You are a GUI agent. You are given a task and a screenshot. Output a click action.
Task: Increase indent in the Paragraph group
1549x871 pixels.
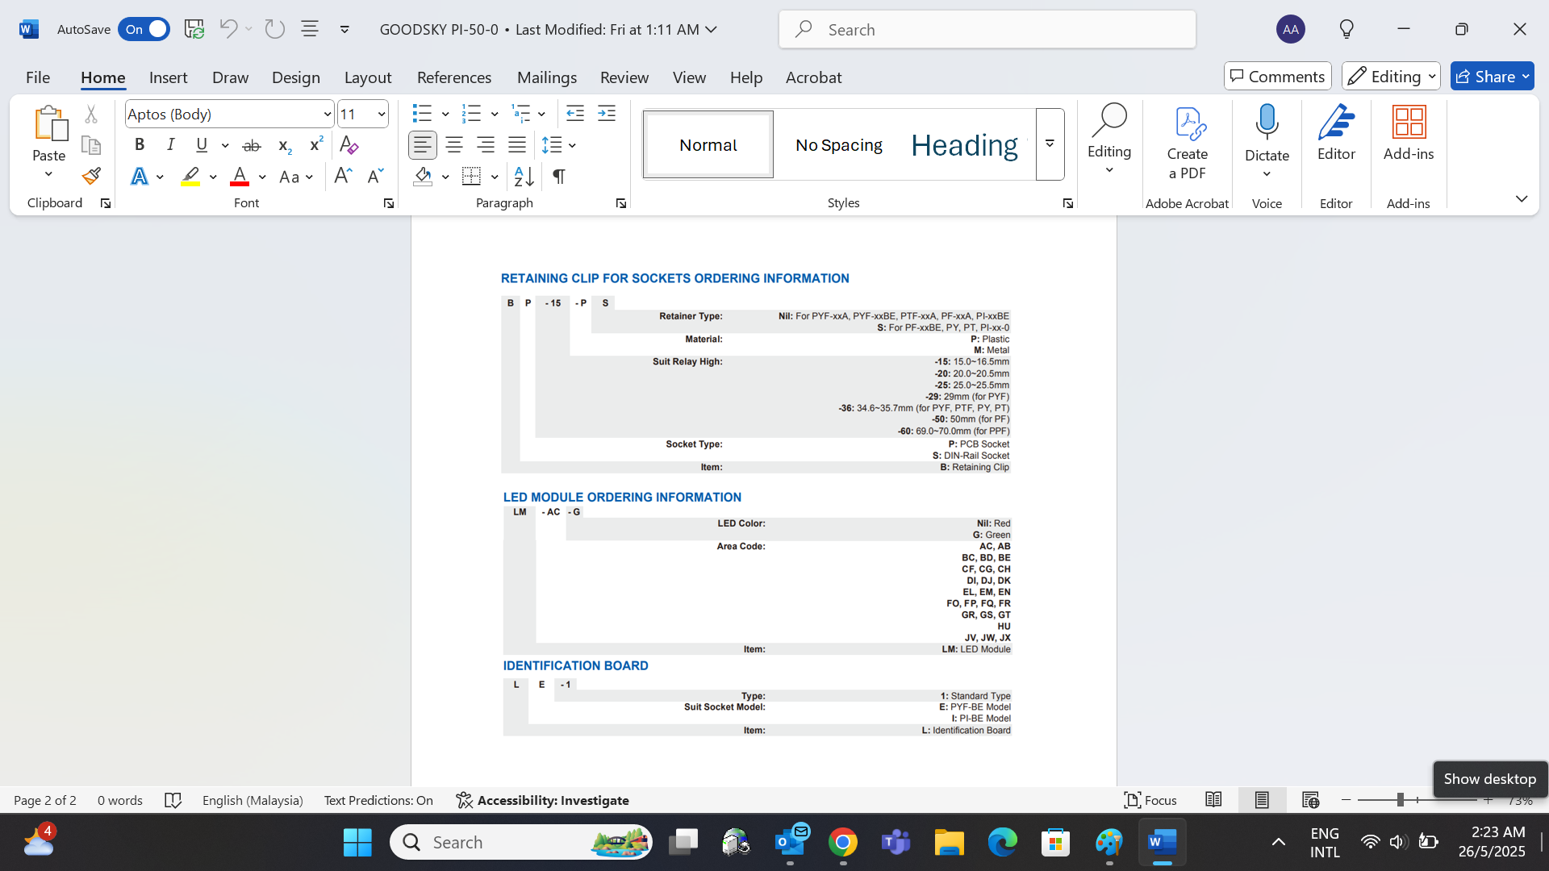point(607,114)
